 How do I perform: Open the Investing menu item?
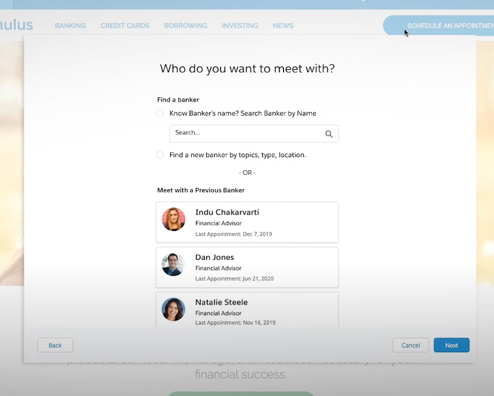[240, 26]
